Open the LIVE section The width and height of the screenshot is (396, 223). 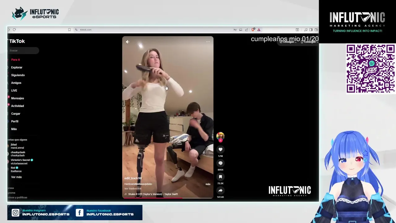[x=14, y=91]
